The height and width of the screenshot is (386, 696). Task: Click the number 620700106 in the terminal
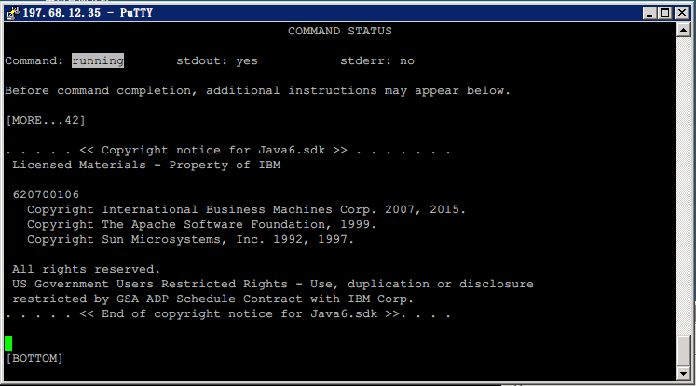[46, 194]
